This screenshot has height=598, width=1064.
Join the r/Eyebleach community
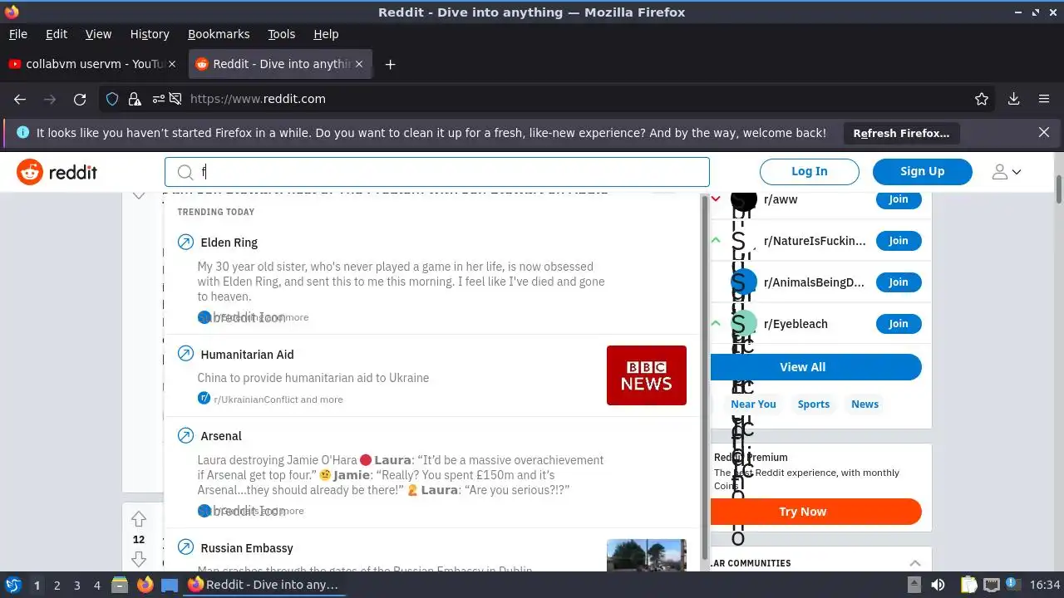pos(899,324)
